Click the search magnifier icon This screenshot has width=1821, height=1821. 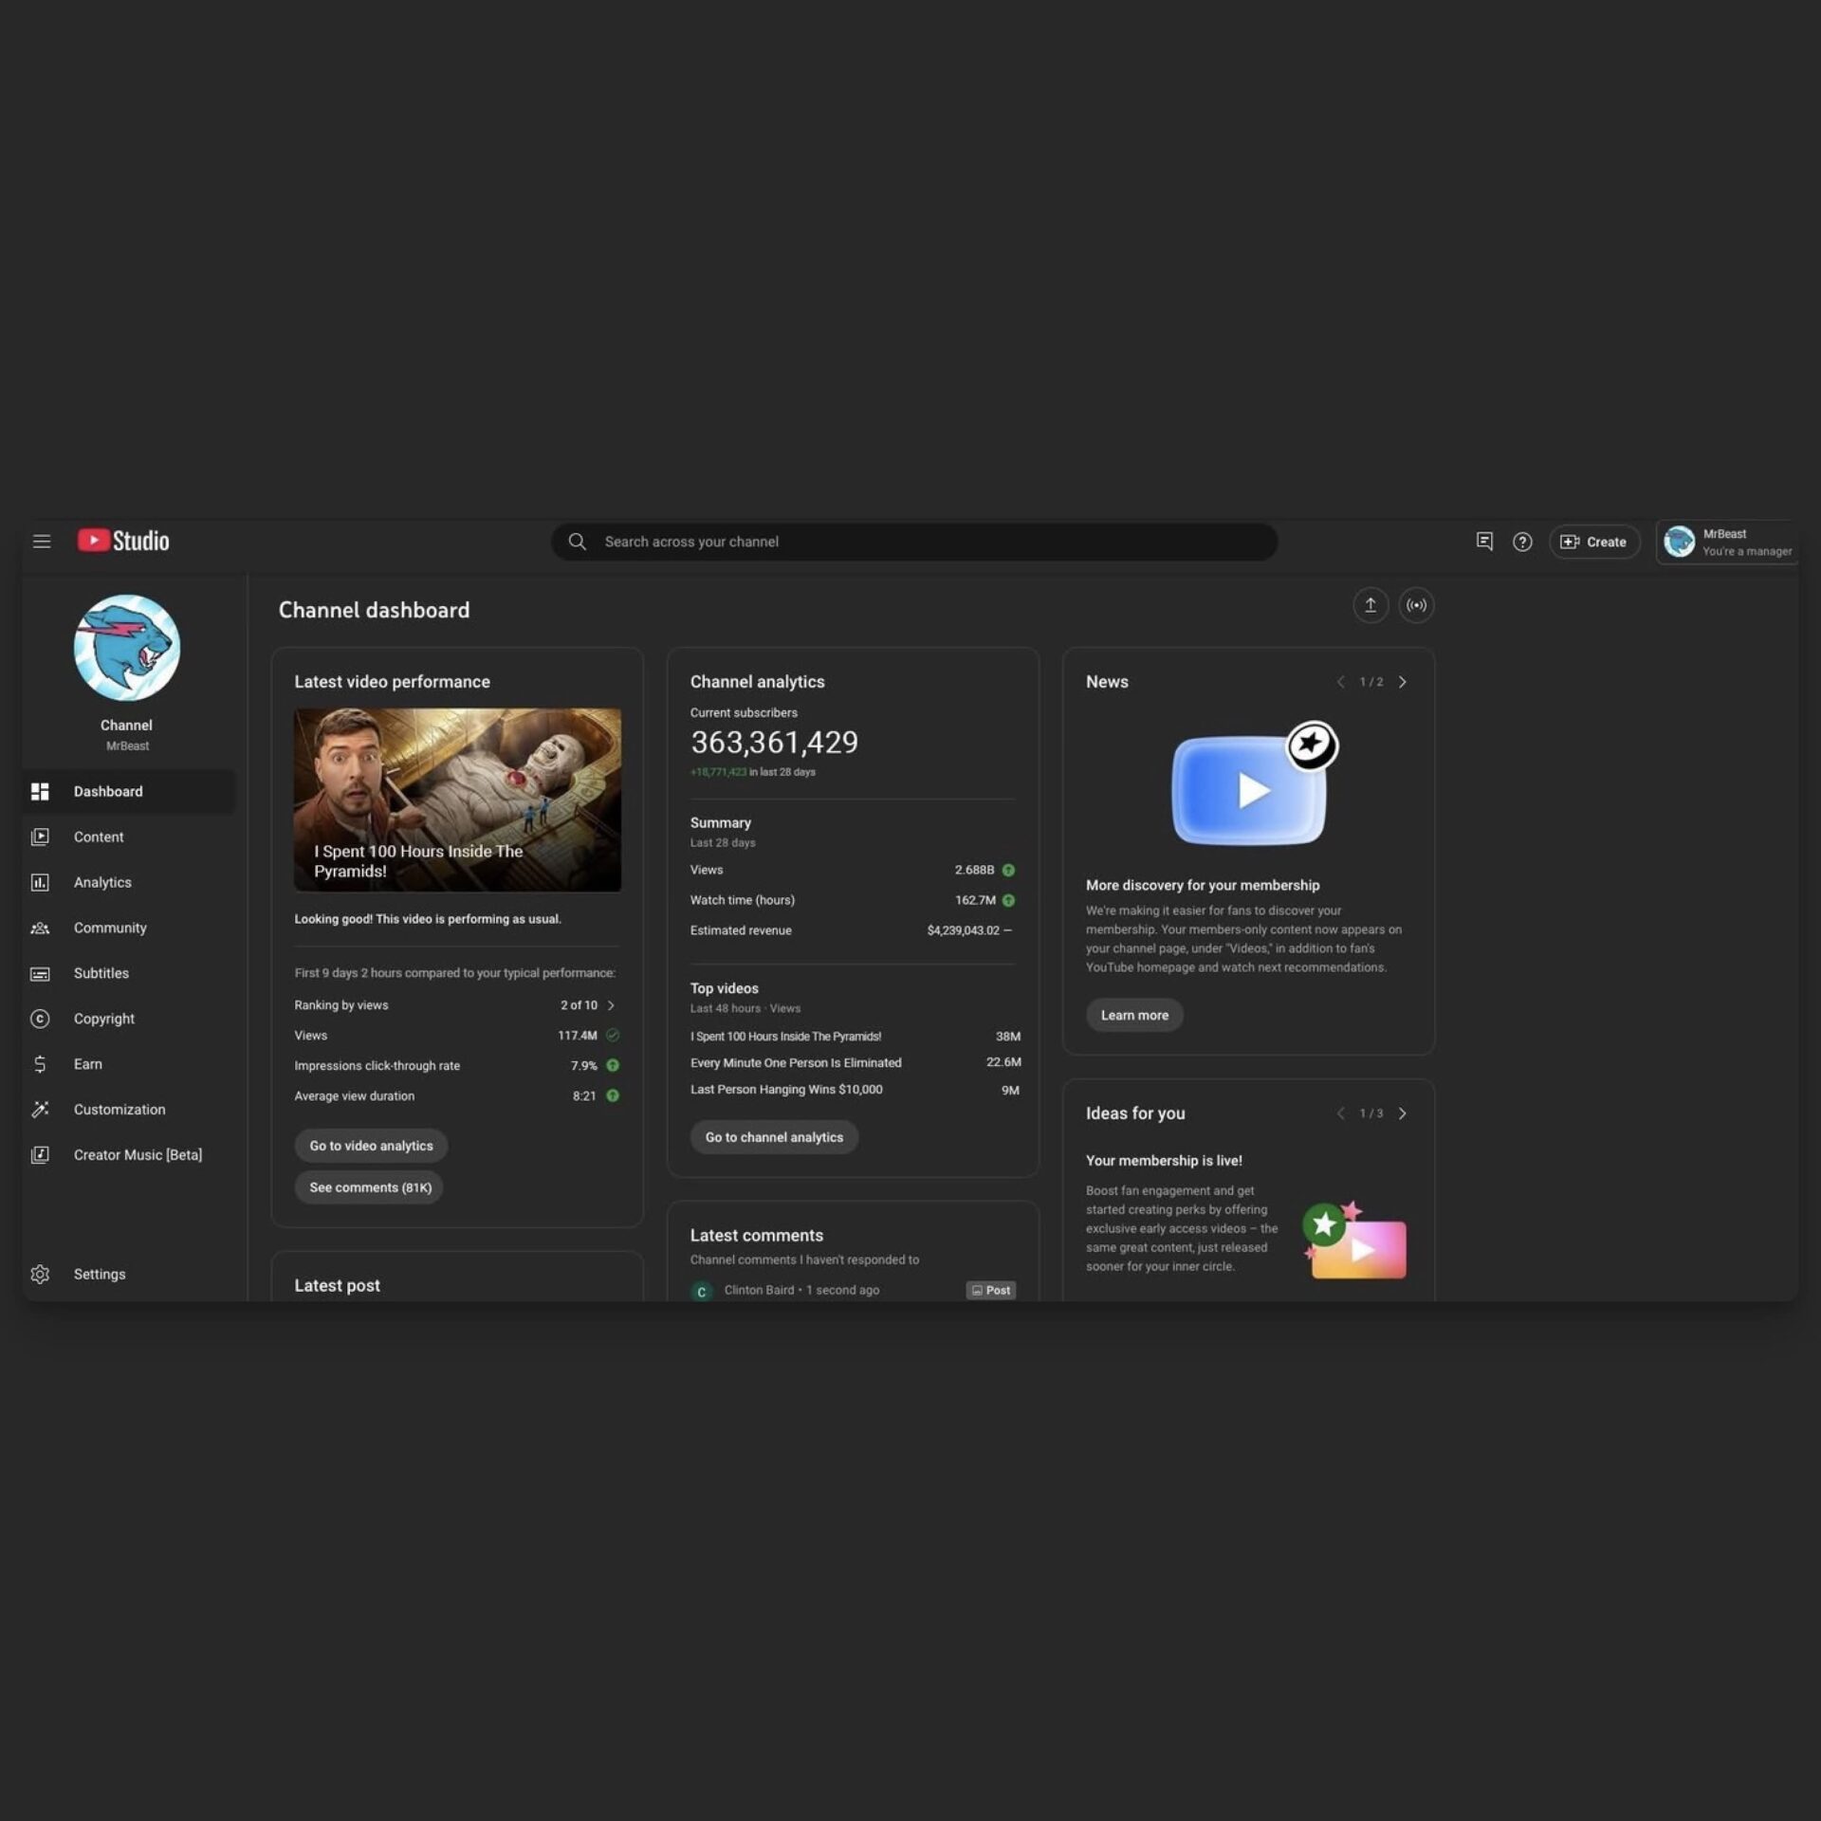tap(577, 542)
